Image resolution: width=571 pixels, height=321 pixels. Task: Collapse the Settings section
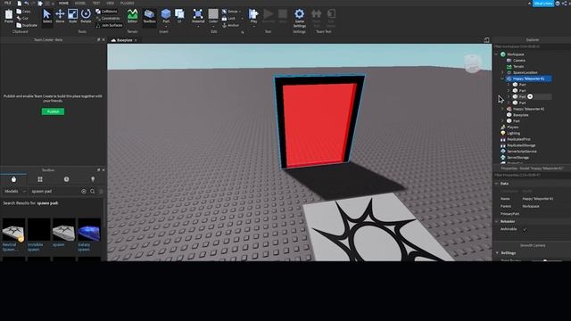[x=497, y=252]
